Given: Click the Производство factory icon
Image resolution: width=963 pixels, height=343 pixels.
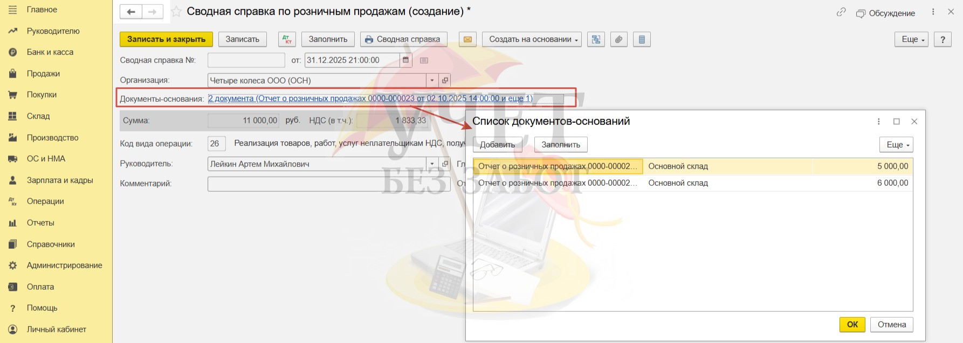Looking at the screenshot, I should click(x=13, y=138).
